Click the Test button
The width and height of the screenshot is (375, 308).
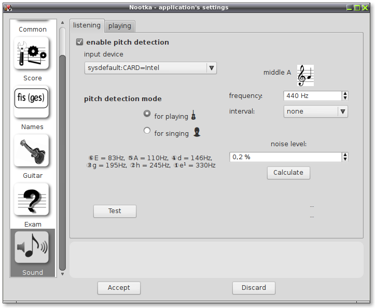tap(115, 211)
